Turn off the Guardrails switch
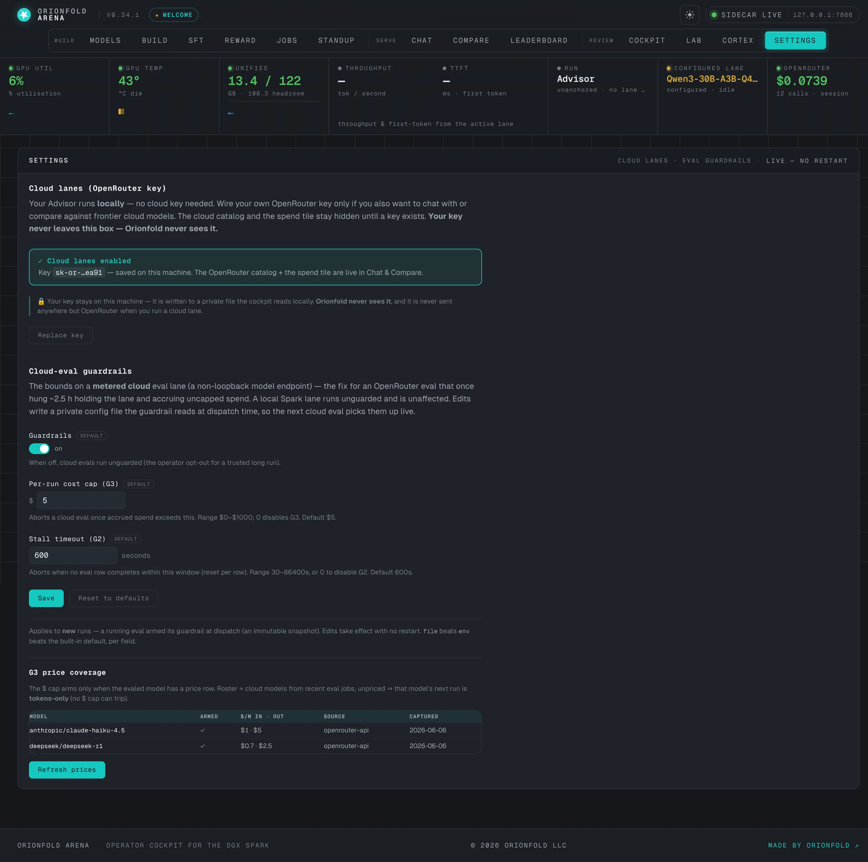The height and width of the screenshot is (862, 868). (39, 449)
